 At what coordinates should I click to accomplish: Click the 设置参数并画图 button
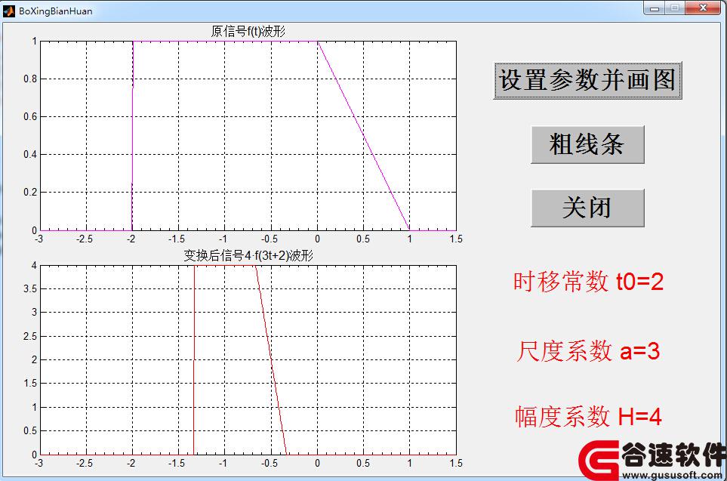[587, 80]
